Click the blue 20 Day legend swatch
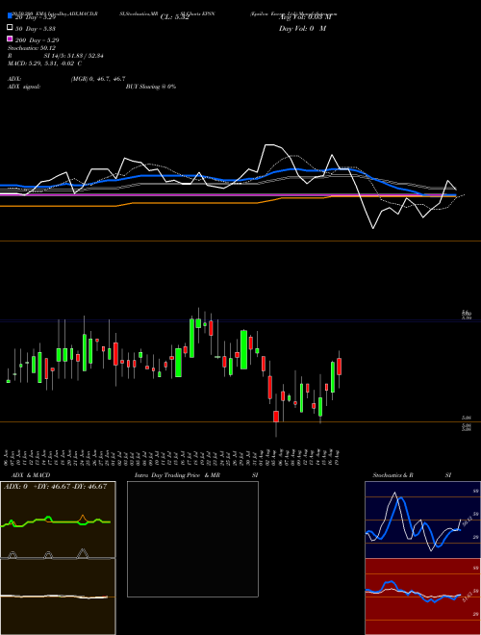Viewport: 481px width, 635px height. pos(11,15)
